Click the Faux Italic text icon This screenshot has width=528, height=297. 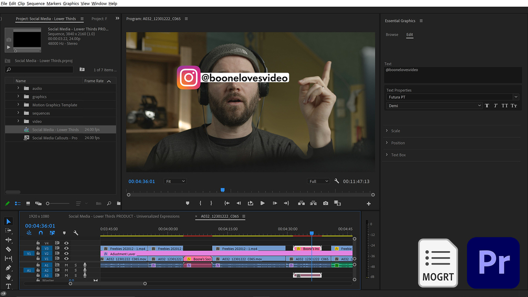(495, 106)
